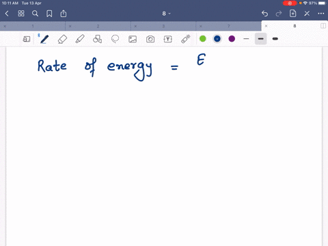The width and height of the screenshot is (328, 246).
Task: Select the active tab labeled 8
Action: (x=295, y=26)
